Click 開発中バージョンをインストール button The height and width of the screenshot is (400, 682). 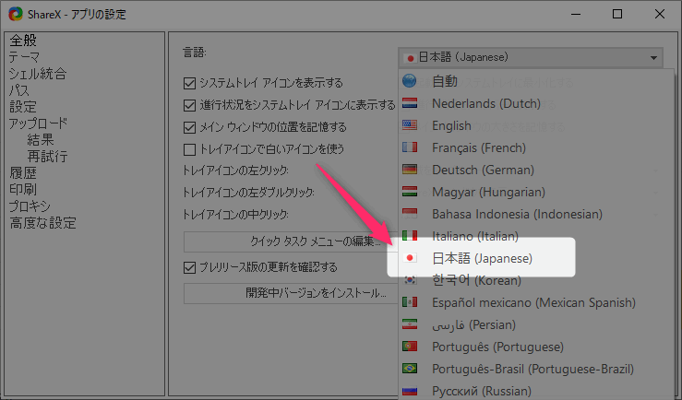(x=291, y=293)
